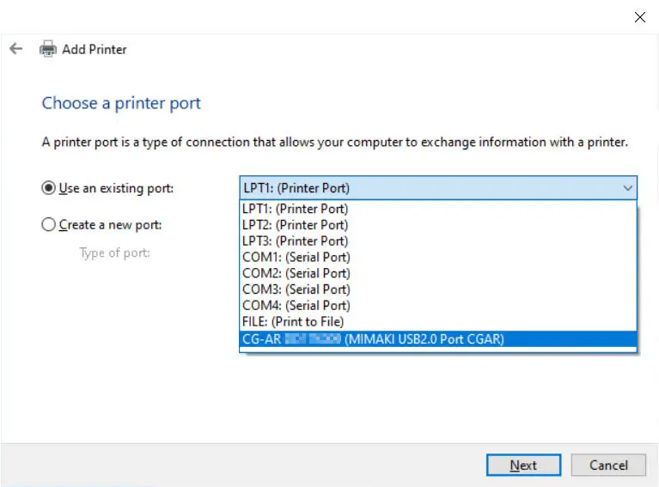Image resolution: width=659 pixels, height=487 pixels.
Task: Click the Choose a printer port heading
Action: [121, 103]
